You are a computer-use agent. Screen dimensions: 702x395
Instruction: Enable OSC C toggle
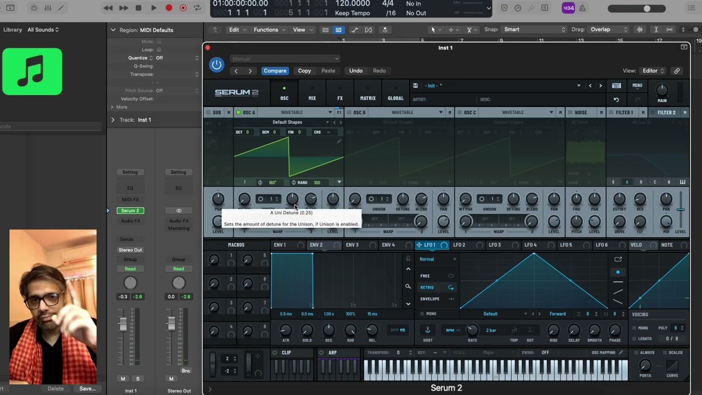point(460,112)
